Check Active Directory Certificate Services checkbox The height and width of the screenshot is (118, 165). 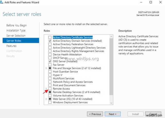tap(50, 37)
